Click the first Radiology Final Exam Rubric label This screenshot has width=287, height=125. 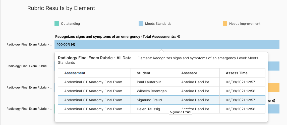[x=29, y=44]
